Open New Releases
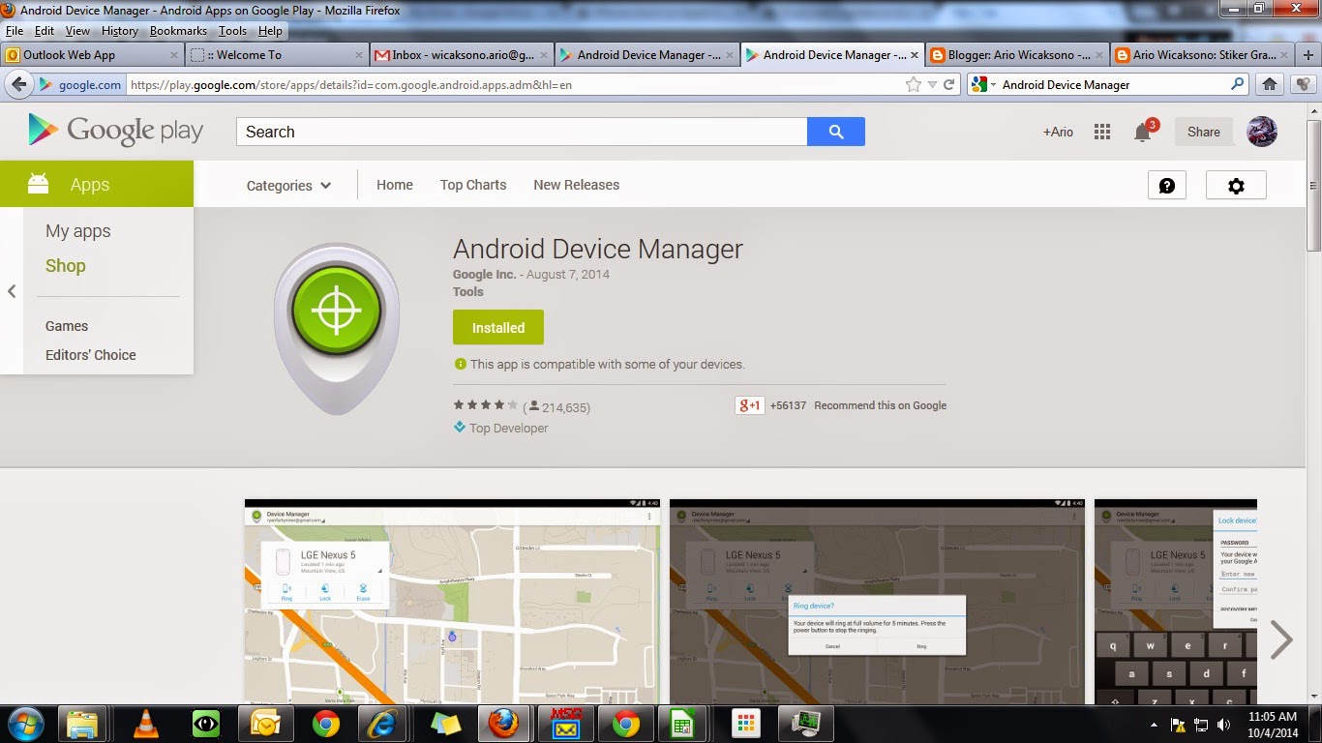The width and height of the screenshot is (1322, 743). pyautogui.click(x=577, y=185)
